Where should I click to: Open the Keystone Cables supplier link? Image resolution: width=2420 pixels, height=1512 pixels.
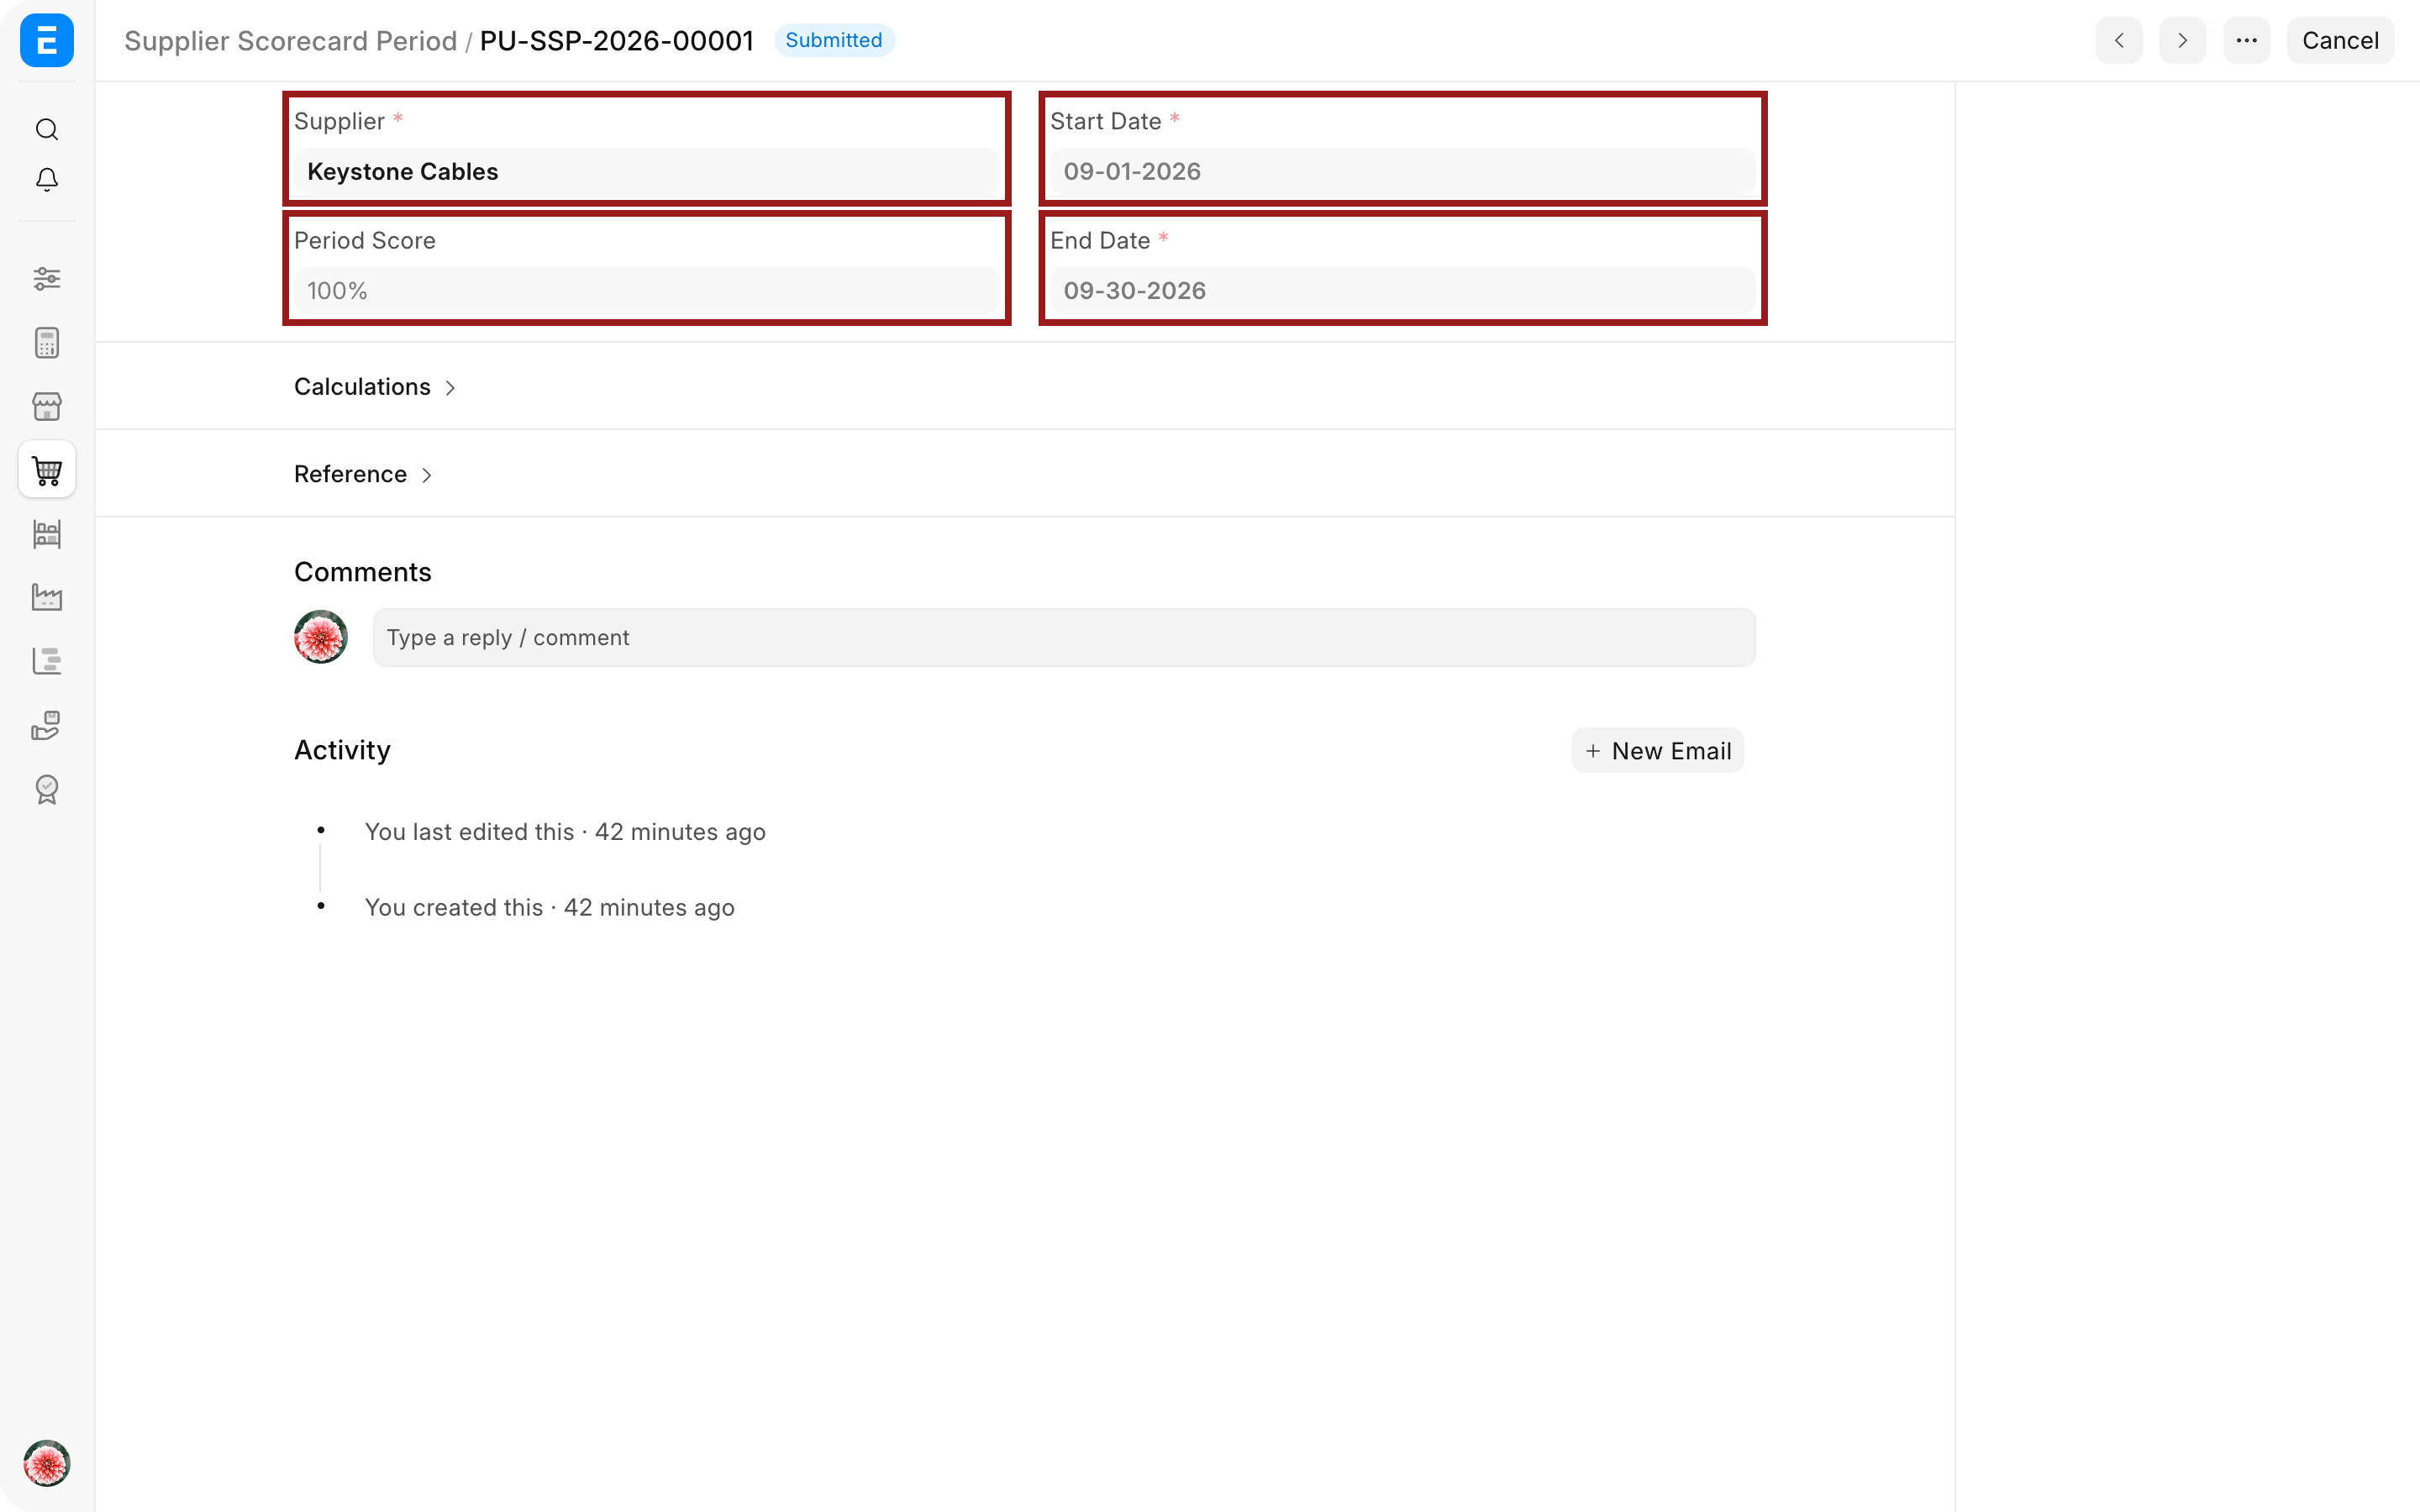pos(403,171)
